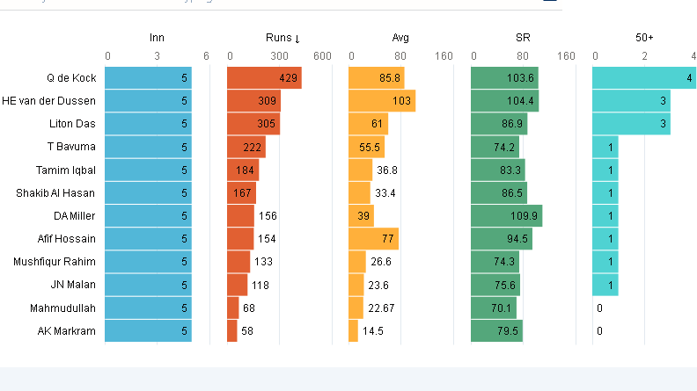Click Liton Das's 305 runs bar
Viewport: 697px width, 391px height.
click(253, 124)
